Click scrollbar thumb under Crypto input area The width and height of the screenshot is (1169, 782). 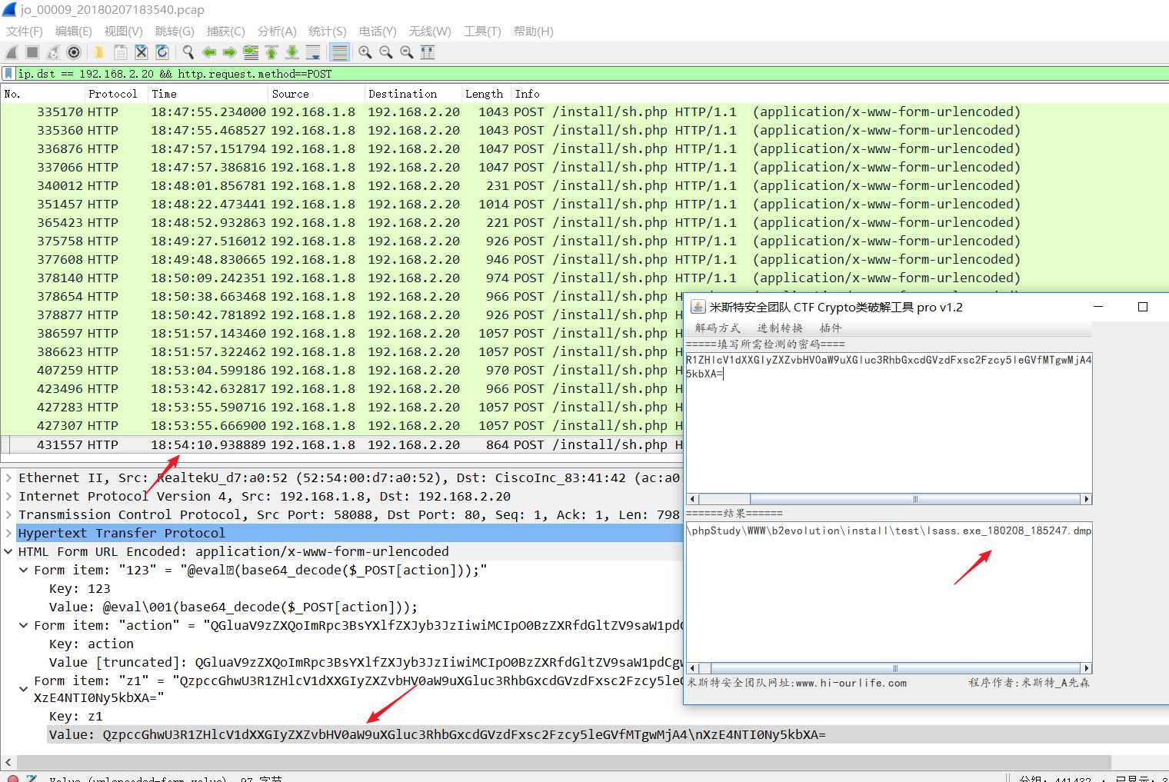coord(915,499)
